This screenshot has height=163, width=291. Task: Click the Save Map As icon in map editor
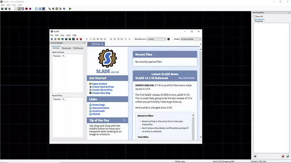coord(6,9)
